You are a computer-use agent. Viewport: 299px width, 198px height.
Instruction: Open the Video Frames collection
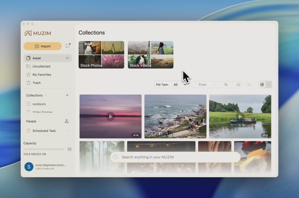click(x=47, y=112)
